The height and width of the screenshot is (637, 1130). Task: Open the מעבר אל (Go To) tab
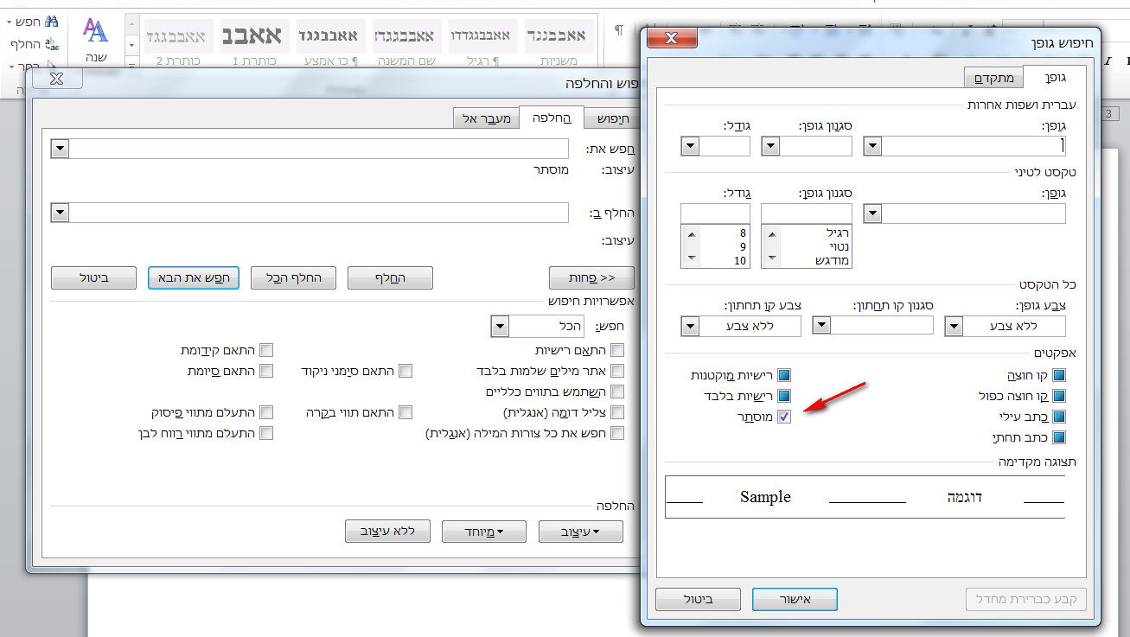click(486, 118)
